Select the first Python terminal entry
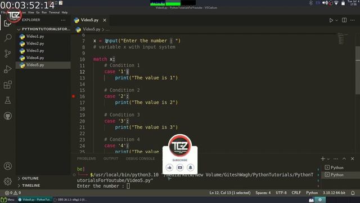 coord(341,167)
